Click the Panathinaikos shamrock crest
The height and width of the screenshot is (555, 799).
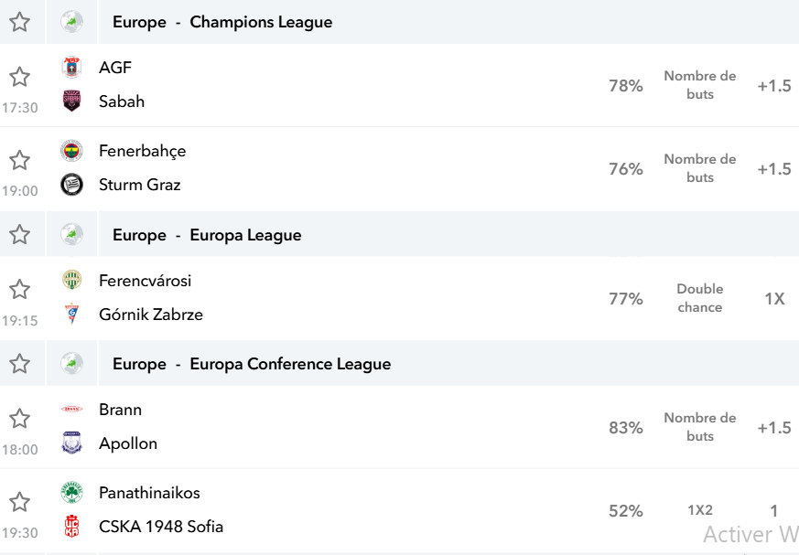pos(72,493)
